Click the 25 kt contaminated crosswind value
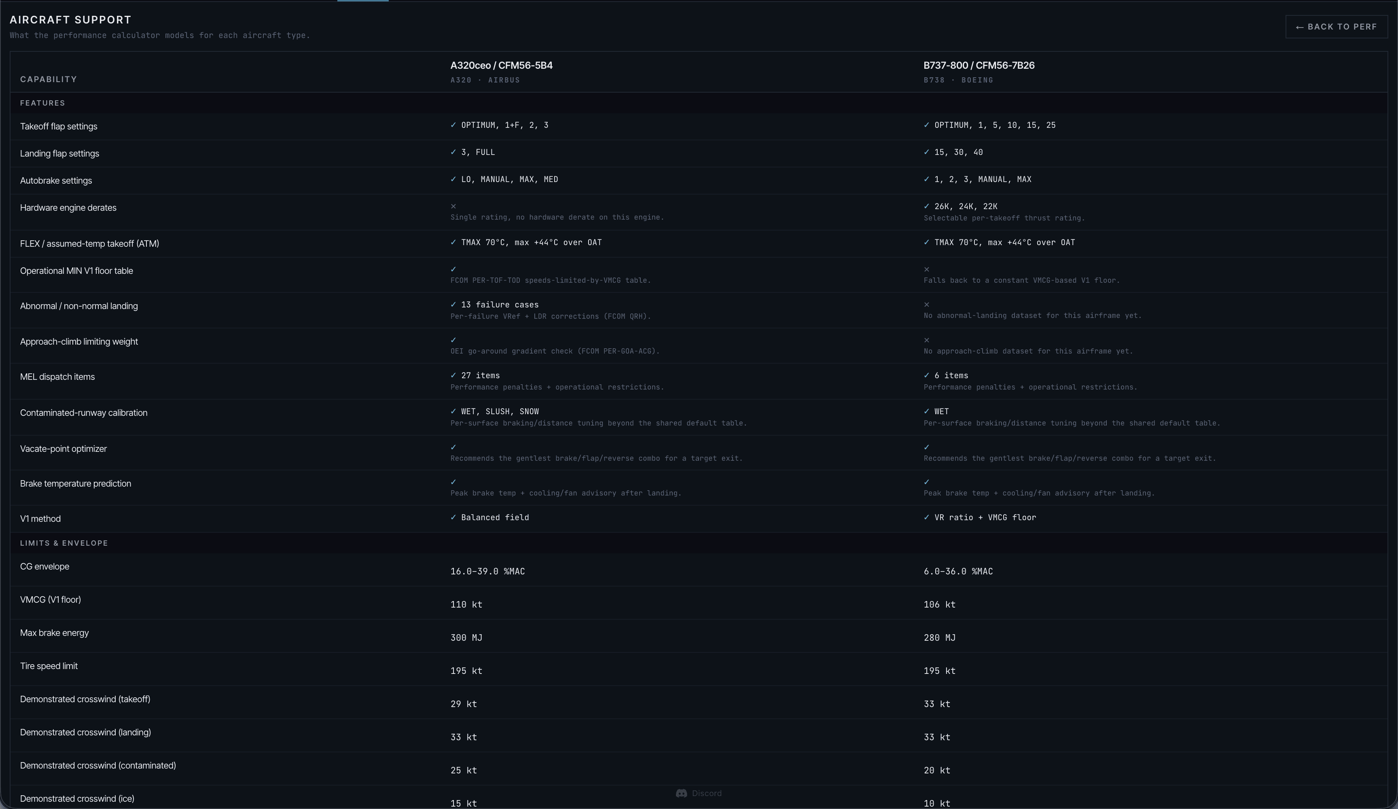This screenshot has height=809, width=1398. tap(464, 771)
